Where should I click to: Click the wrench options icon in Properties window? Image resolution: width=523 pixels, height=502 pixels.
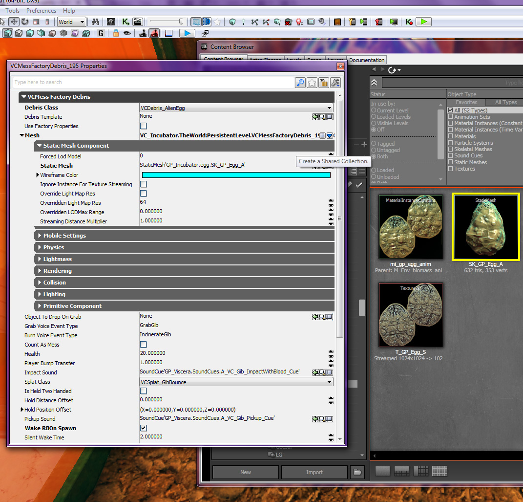pyautogui.click(x=335, y=83)
